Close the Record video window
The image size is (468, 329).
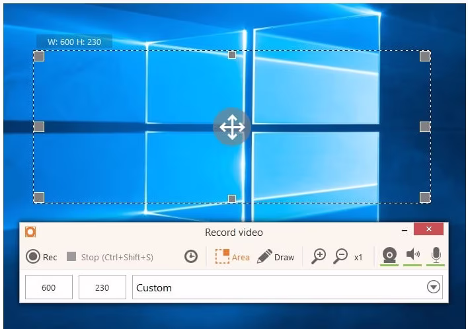coord(429,229)
